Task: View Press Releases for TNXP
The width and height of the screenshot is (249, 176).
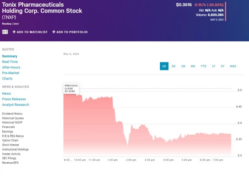Action: [14, 99]
